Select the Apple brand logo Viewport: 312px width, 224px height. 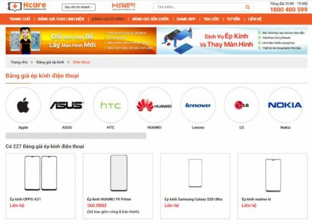pyautogui.click(x=23, y=105)
